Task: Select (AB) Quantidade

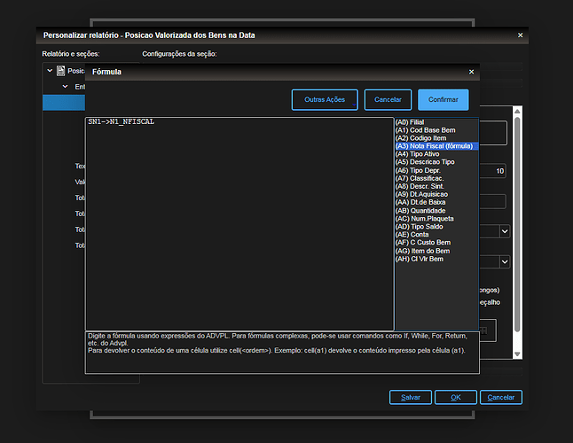Action: coord(436,211)
